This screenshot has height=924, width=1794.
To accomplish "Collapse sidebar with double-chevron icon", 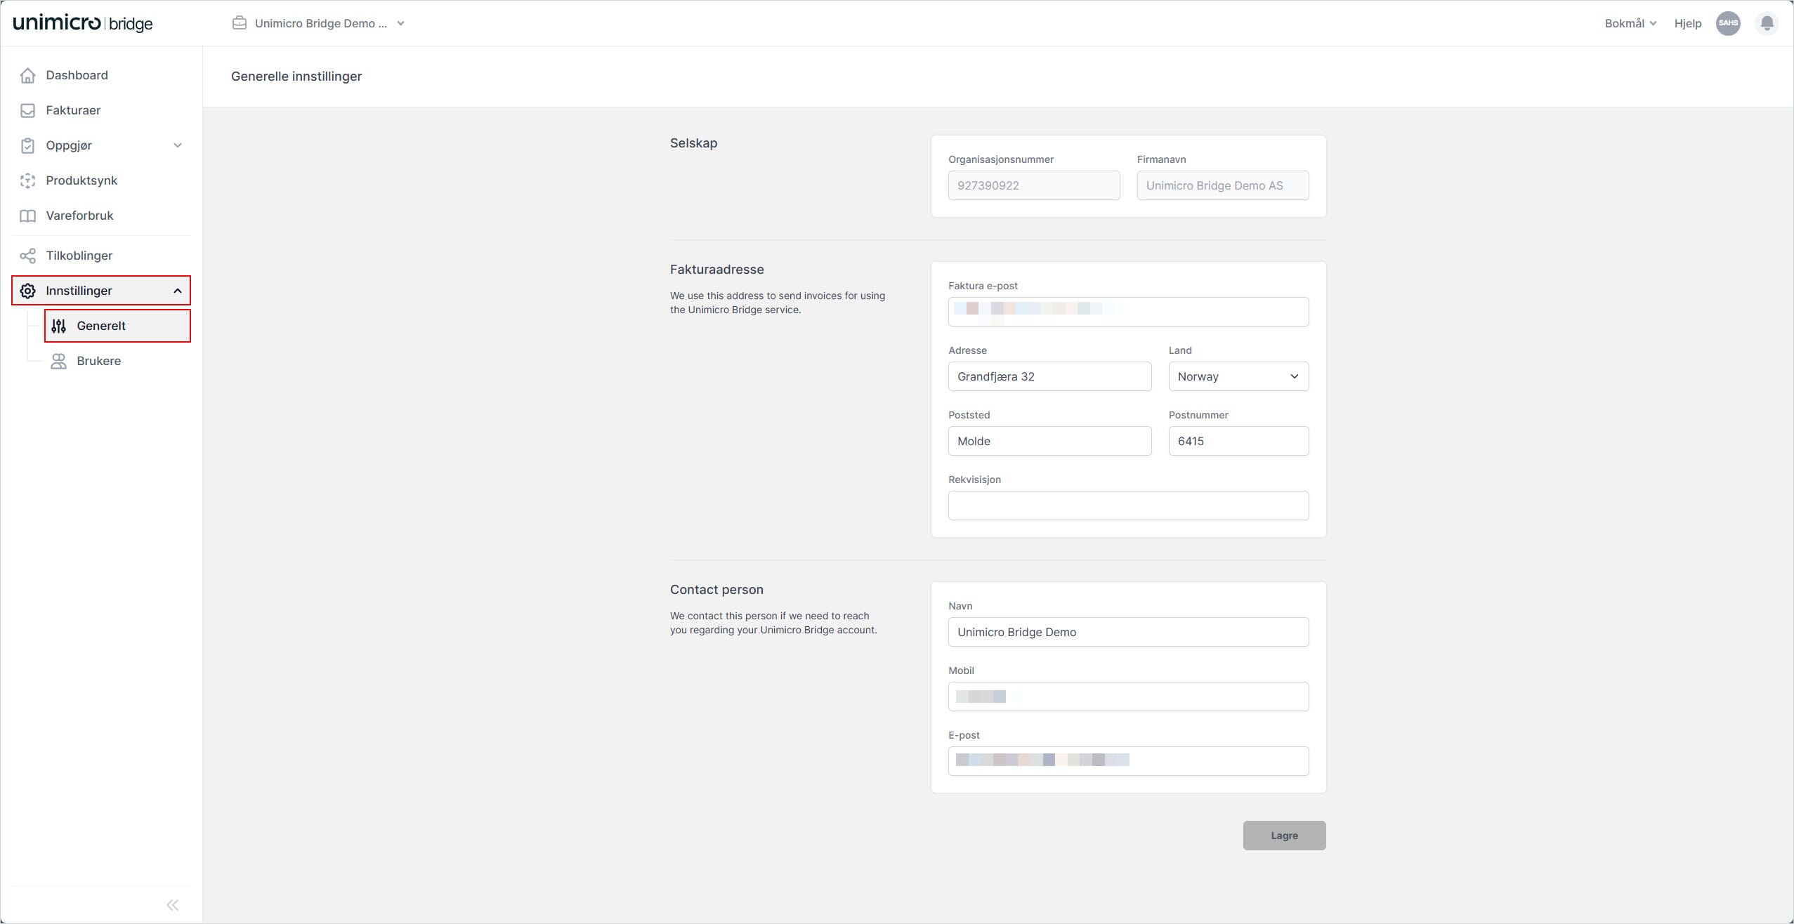I will (172, 904).
